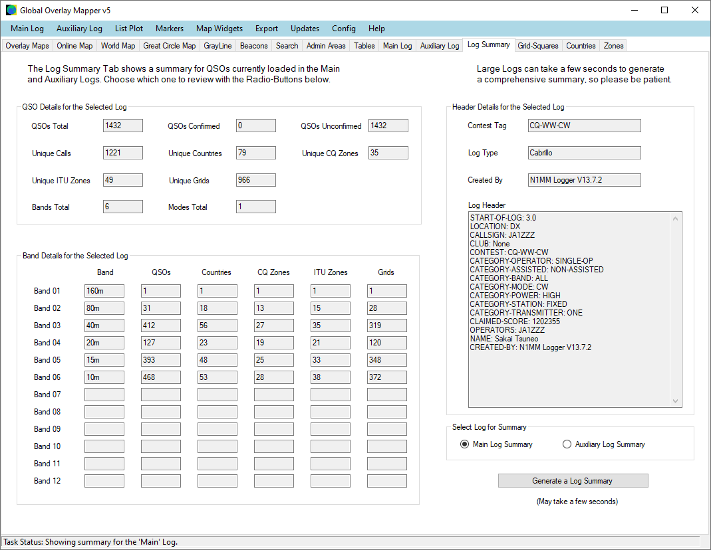Click the QSOs Confirmed field
Viewport: 711px width, 550px height.
tap(256, 126)
